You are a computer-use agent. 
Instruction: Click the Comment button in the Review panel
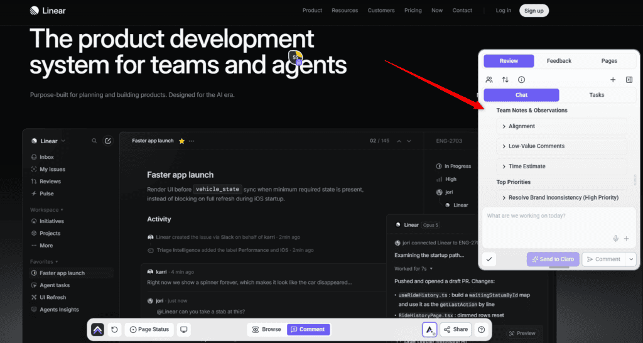tap(603, 259)
